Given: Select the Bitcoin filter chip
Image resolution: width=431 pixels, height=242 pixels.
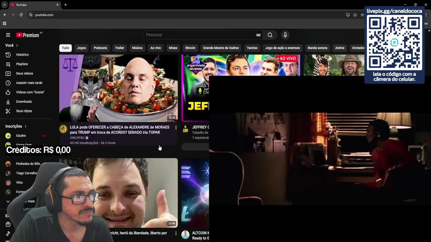Looking at the screenshot, I should coord(190,48).
